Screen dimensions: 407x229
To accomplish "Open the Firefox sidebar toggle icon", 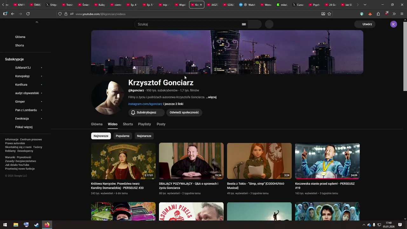I will click(5, 14).
